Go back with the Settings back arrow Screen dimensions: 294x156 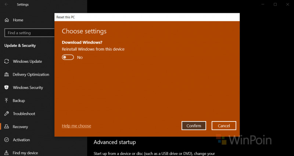6,4
